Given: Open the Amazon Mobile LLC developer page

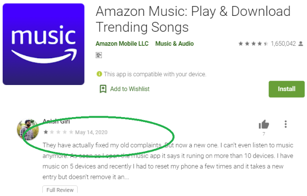Looking at the screenshot, I should pyautogui.click(x=122, y=44).
